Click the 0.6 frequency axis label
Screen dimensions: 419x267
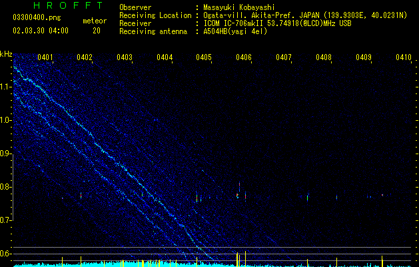tap(6, 254)
